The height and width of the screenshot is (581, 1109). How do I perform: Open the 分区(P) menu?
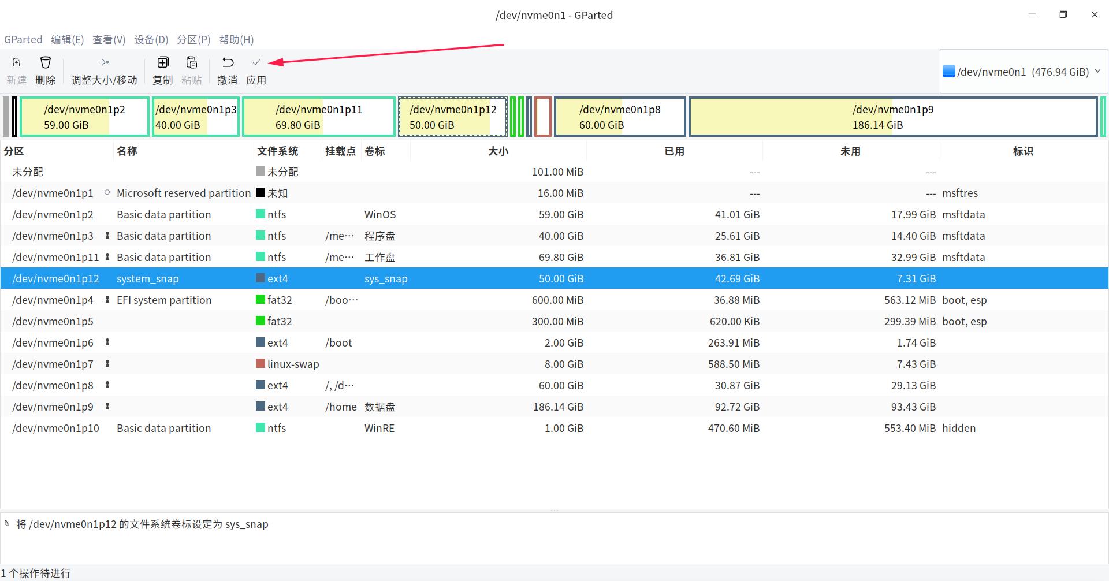193,39
